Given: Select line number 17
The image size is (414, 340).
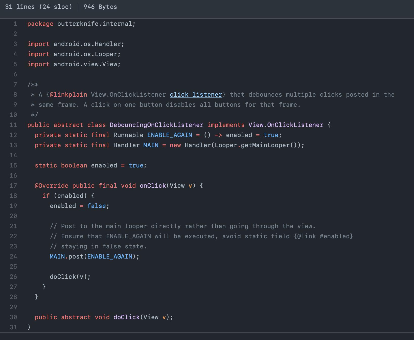Looking at the screenshot, I should tap(13, 186).
